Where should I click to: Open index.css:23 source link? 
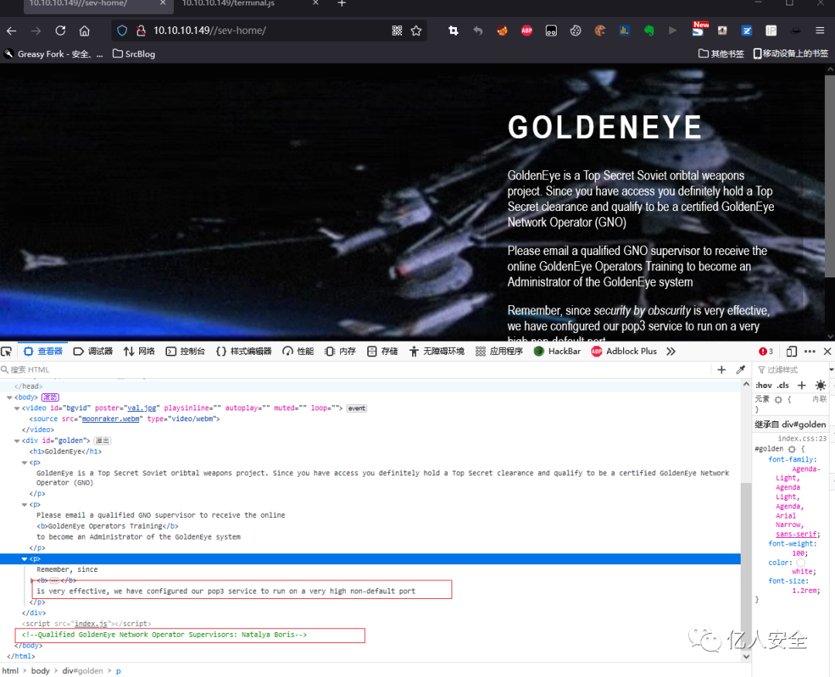pos(802,438)
